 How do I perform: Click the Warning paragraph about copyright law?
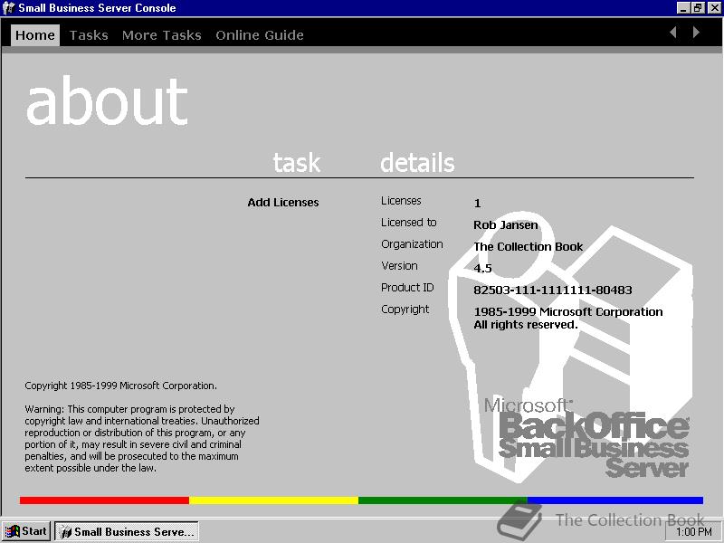click(x=142, y=439)
